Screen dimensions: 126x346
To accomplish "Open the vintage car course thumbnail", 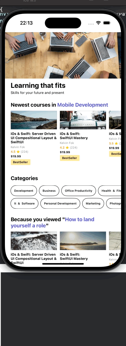I will tap(83, 120).
